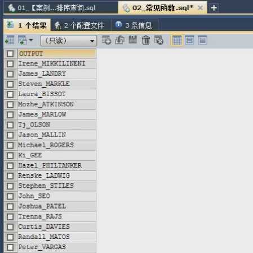Viewport: 253px width, 253px height.
Task: Check the box for Irene_MIKKILINENI
Action: (x=10, y=64)
